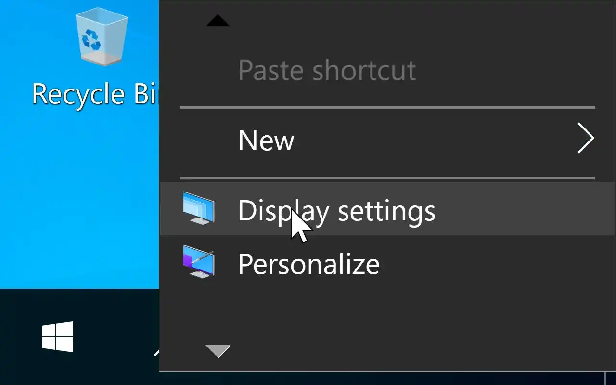Choose the greyed-out Paste shortcut entry

tap(327, 70)
